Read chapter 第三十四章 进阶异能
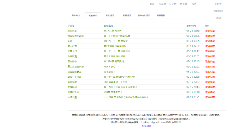The width and height of the screenshot is (235, 136). [115, 56]
